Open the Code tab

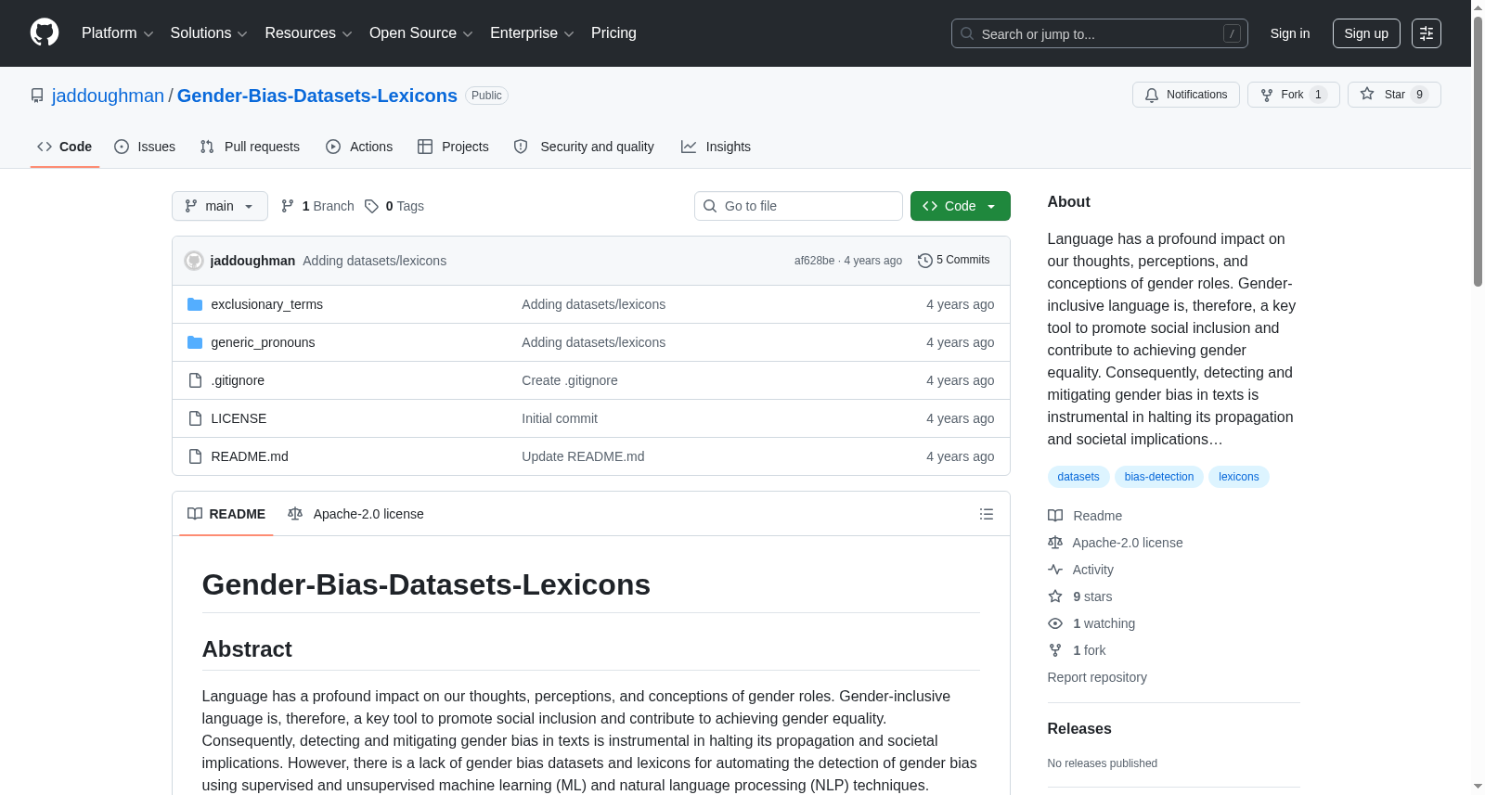(65, 147)
